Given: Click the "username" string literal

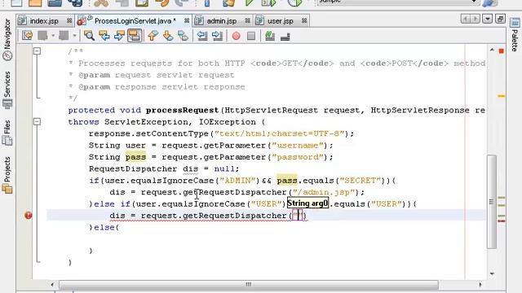Looking at the screenshot, I should [298, 146].
